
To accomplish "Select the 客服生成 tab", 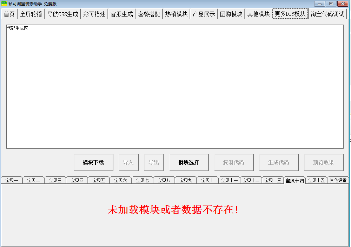I will pos(121,14).
